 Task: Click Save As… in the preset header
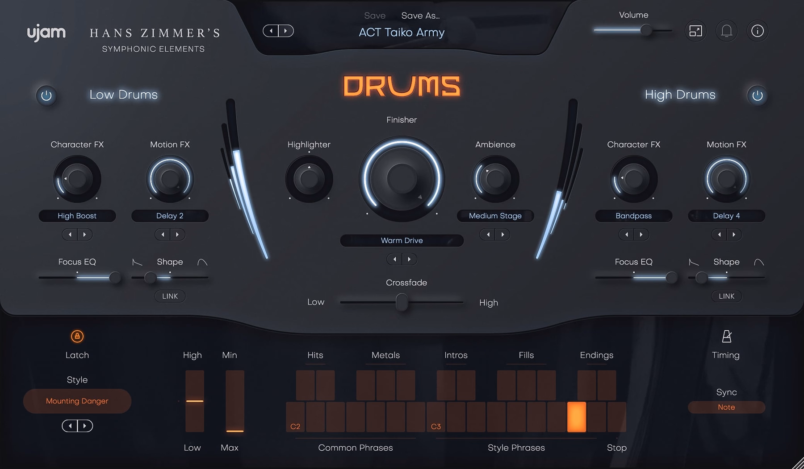(x=420, y=16)
